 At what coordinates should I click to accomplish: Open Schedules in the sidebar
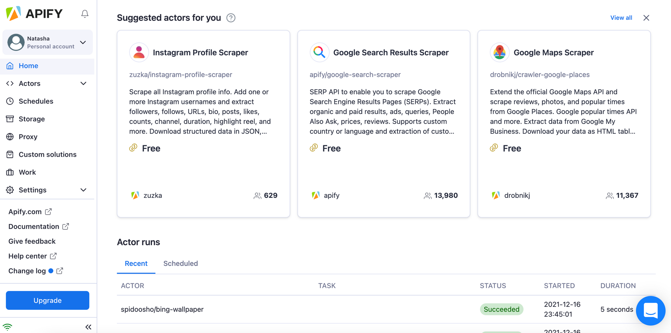coord(36,101)
